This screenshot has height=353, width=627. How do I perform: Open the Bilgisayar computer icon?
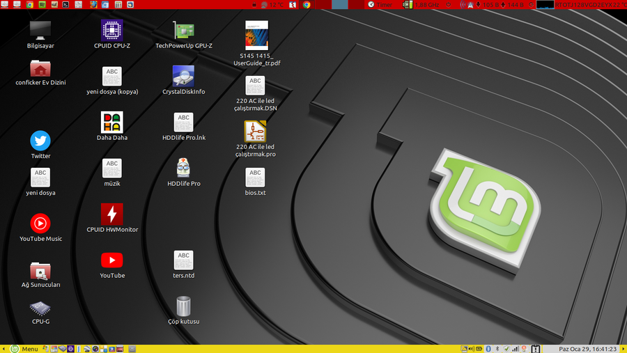[40, 30]
